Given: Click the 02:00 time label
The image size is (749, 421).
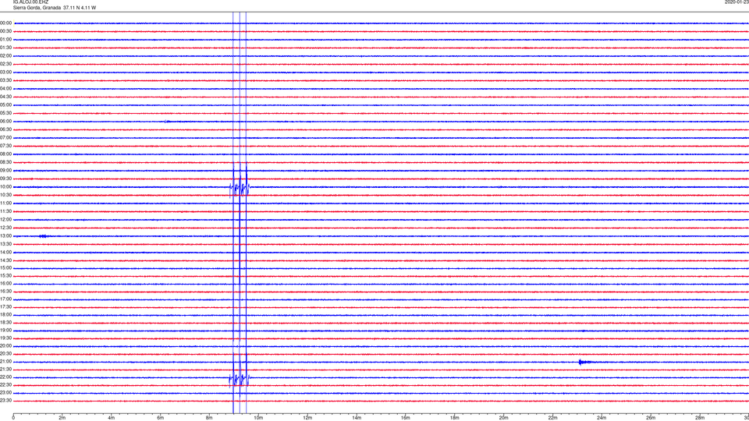Looking at the screenshot, I should point(5,56).
